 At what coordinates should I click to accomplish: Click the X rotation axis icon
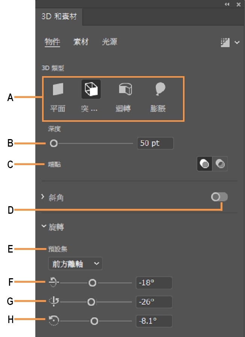[x=53, y=282]
